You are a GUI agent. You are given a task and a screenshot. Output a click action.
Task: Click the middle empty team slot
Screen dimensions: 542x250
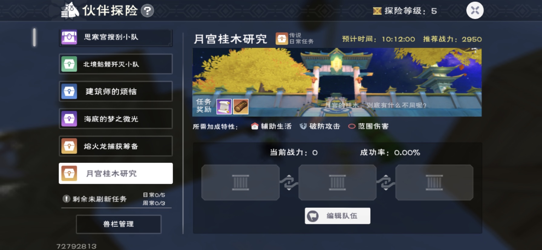coord(337,182)
